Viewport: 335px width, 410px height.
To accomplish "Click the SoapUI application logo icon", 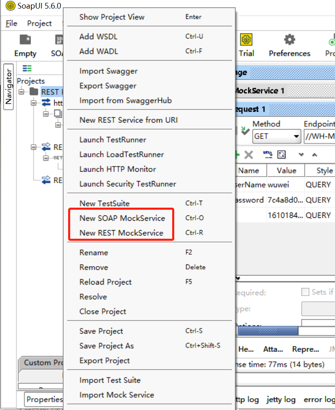I will point(11,5).
